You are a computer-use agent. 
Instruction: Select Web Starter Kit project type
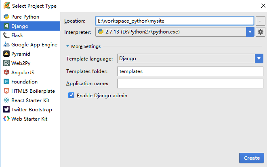(x=30, y=119)
